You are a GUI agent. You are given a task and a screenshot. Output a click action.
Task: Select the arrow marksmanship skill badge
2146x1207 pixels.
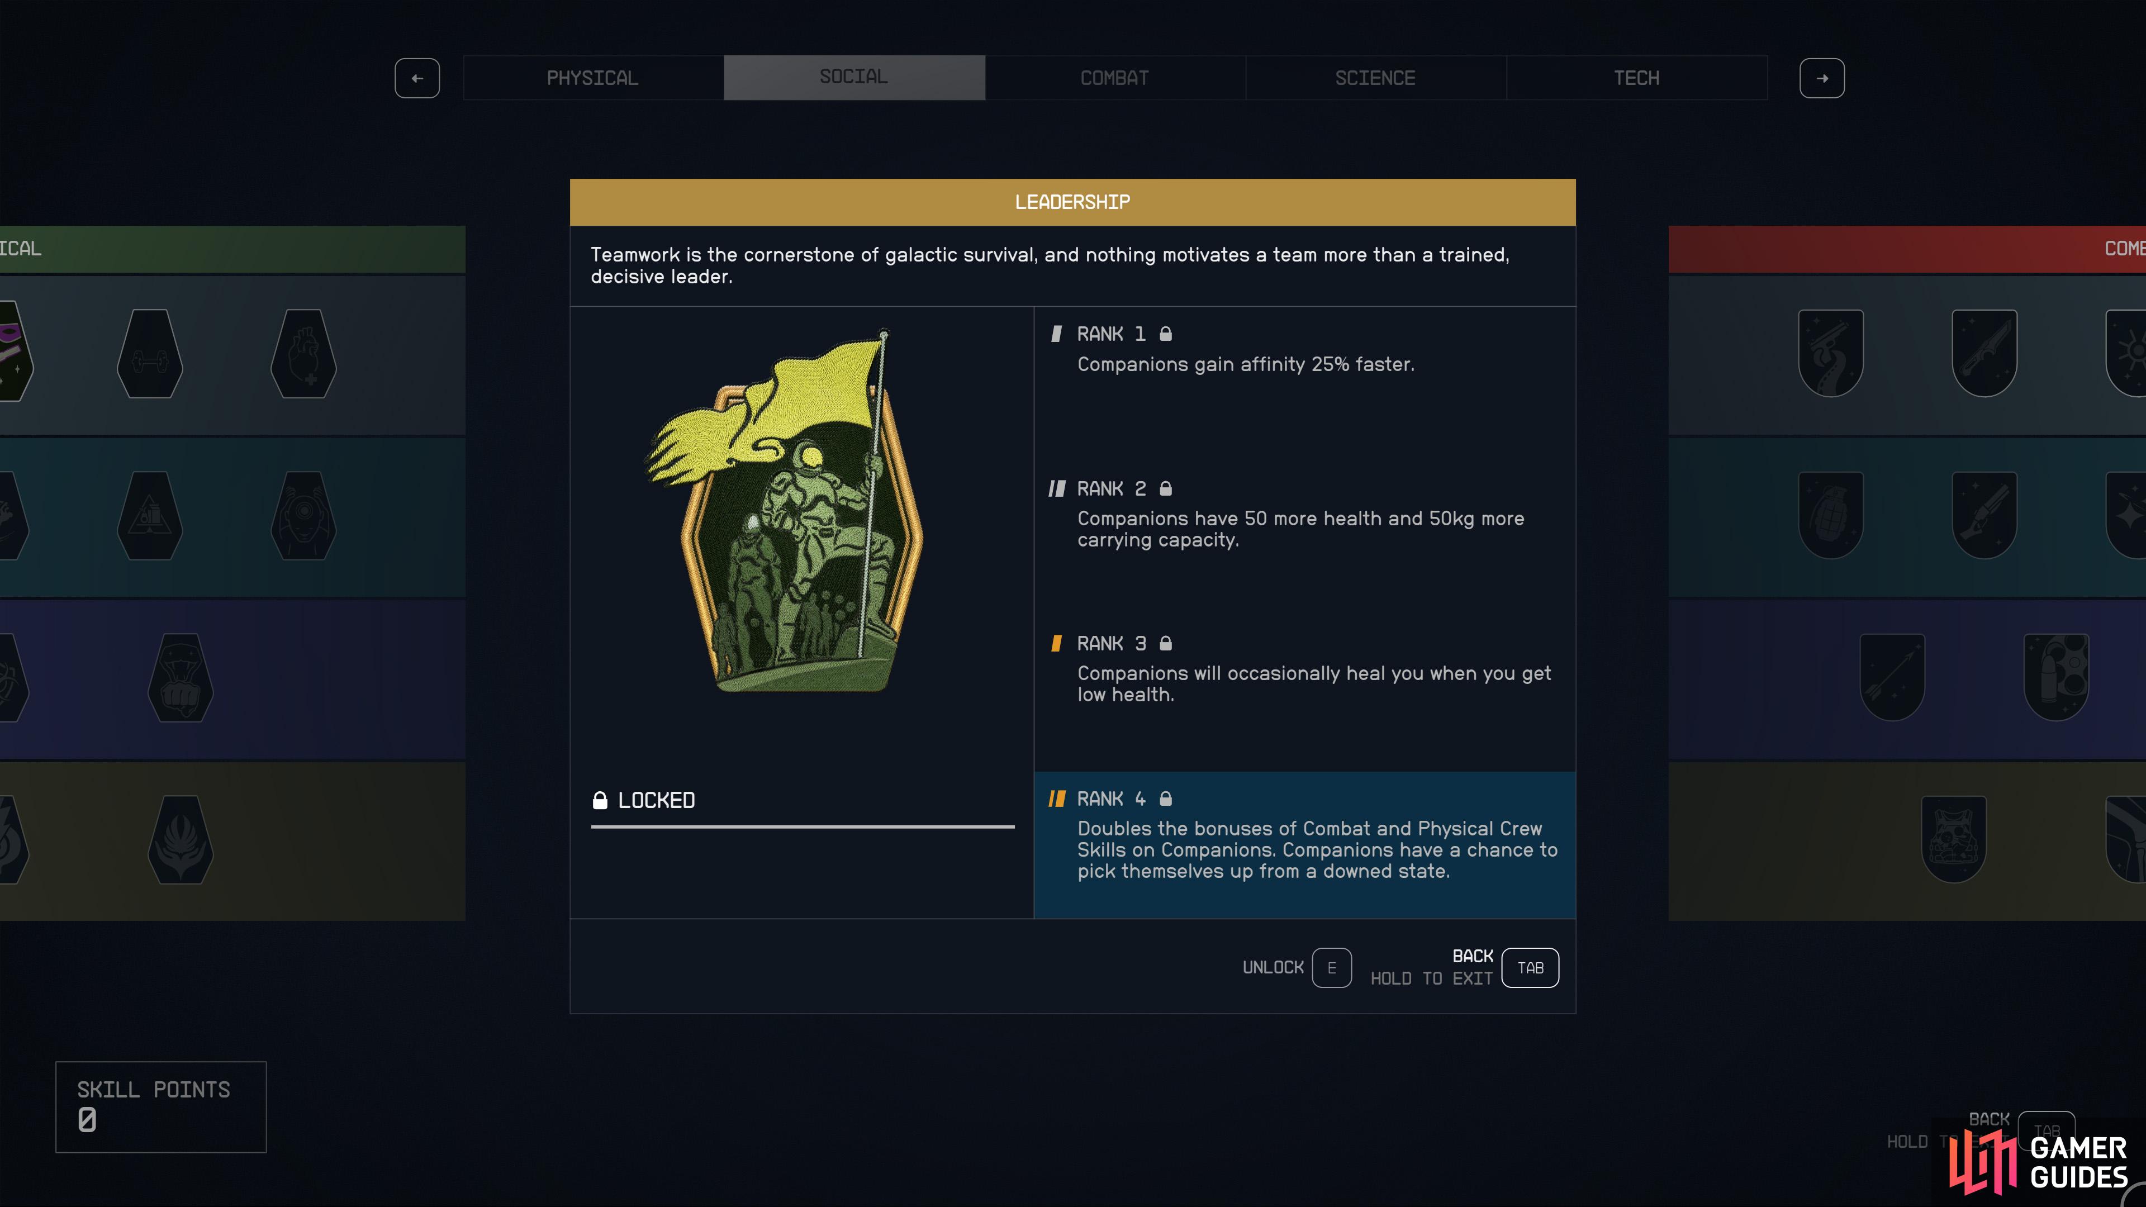(x=1892, y=677)
